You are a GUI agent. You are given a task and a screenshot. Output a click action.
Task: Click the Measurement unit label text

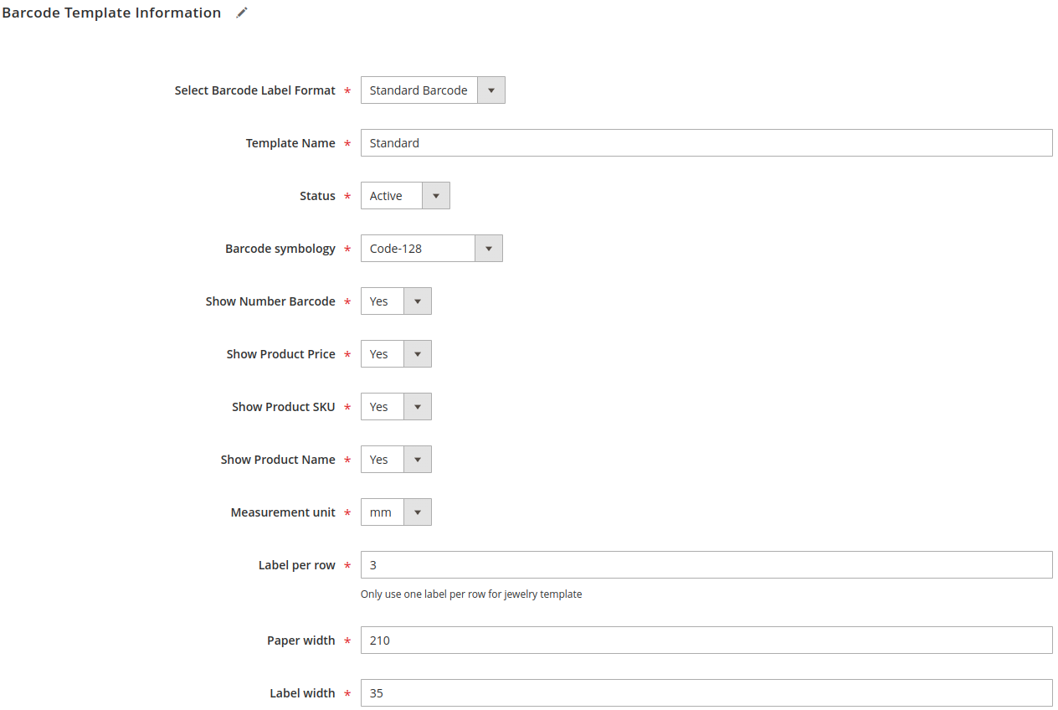(x=283, y=512)
